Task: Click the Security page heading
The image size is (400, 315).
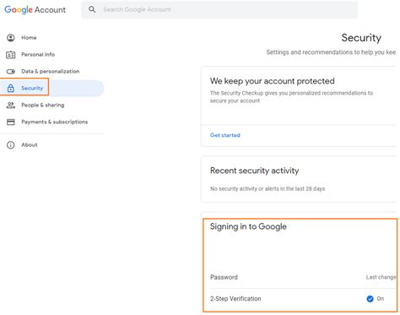Action: pyautogui.click(x=361, y=38)
